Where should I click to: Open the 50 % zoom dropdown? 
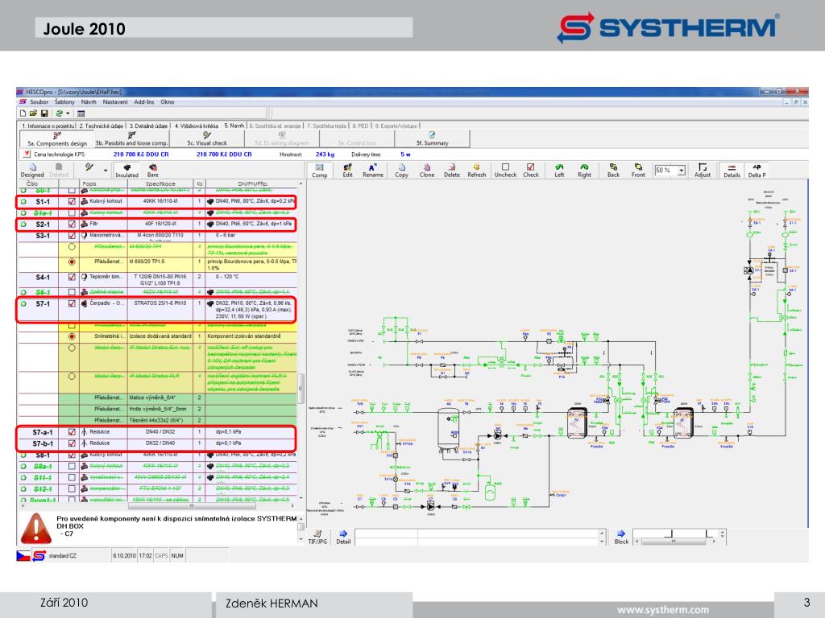click(x=682, y=171)
